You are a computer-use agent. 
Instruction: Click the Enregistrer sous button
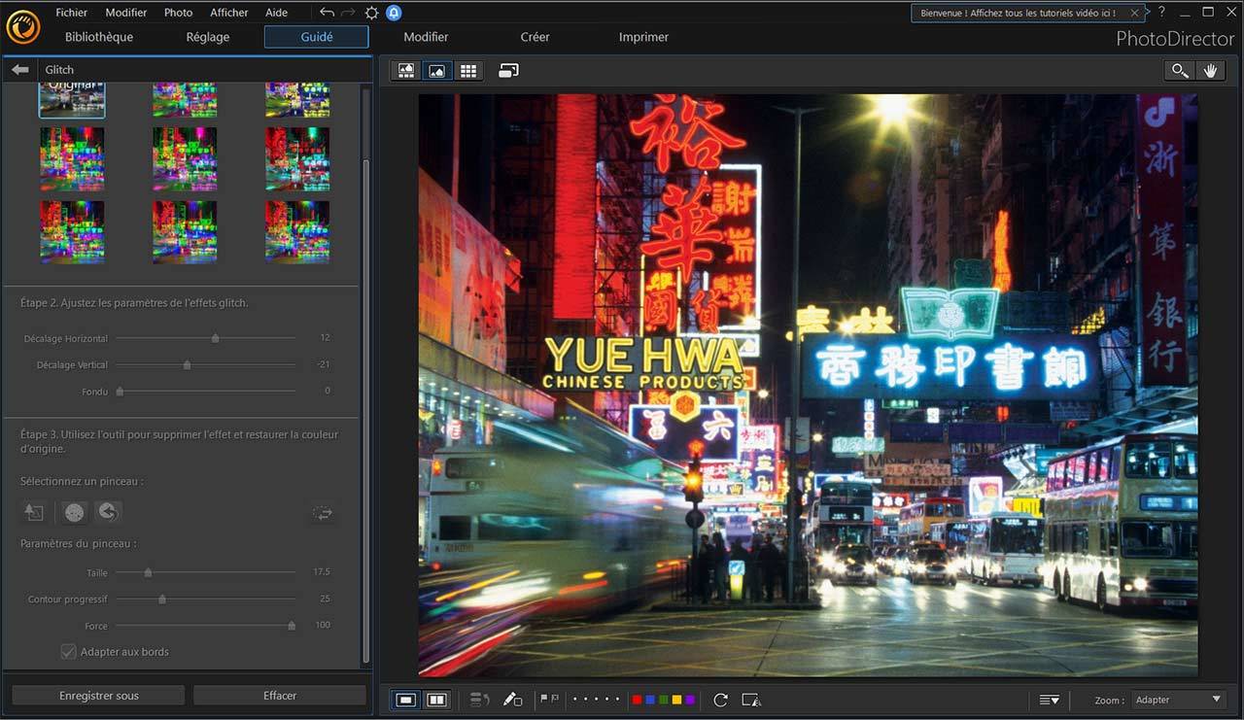click(x=98, y=696)
